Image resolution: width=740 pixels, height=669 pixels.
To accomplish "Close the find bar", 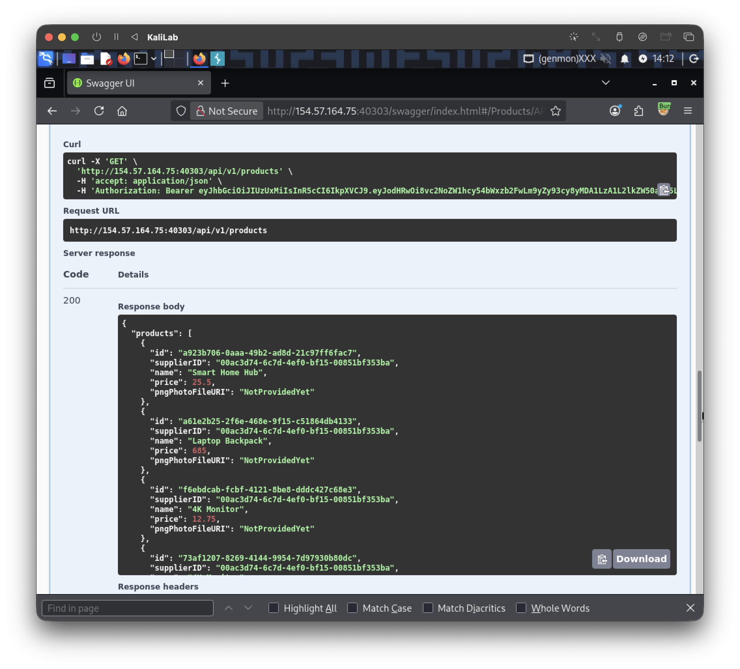I will (x=690, y=608).
